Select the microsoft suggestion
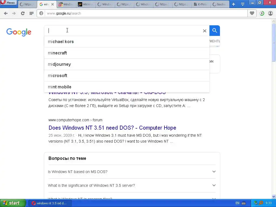The height and width of the screenshot is (207, 276). coord(127,75)
